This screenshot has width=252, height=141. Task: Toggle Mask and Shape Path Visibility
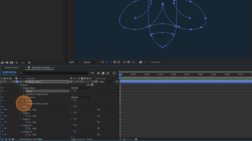(111, 62)
